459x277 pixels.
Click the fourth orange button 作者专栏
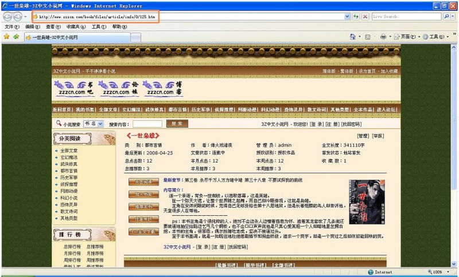(144, 219)
